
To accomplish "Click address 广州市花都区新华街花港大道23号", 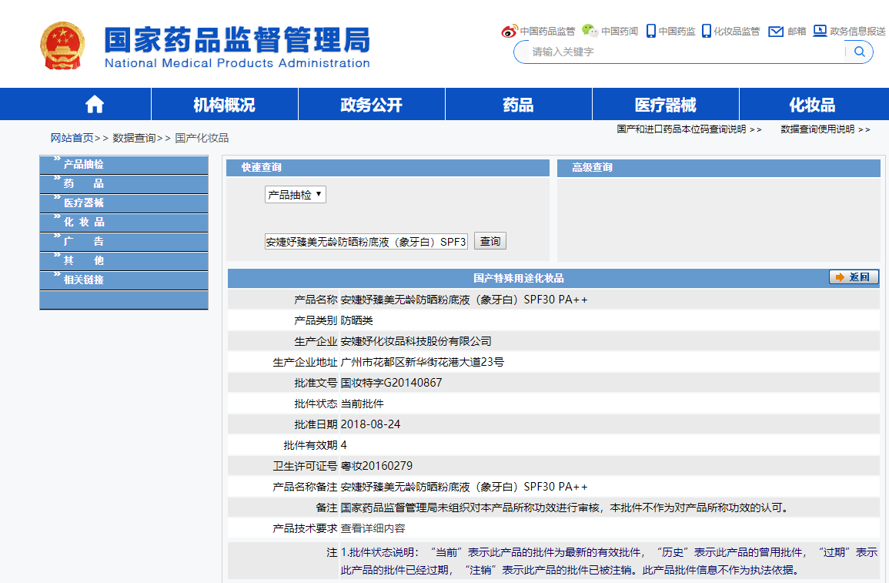I will click(423, 362).
